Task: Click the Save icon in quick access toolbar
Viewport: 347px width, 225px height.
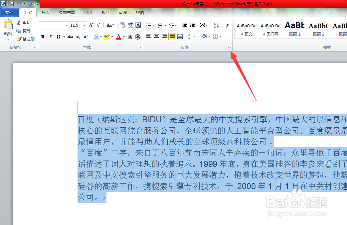Action: pos(12,4)
